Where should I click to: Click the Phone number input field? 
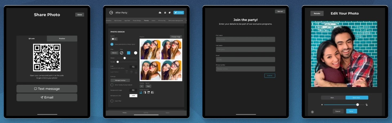[245, 69]
